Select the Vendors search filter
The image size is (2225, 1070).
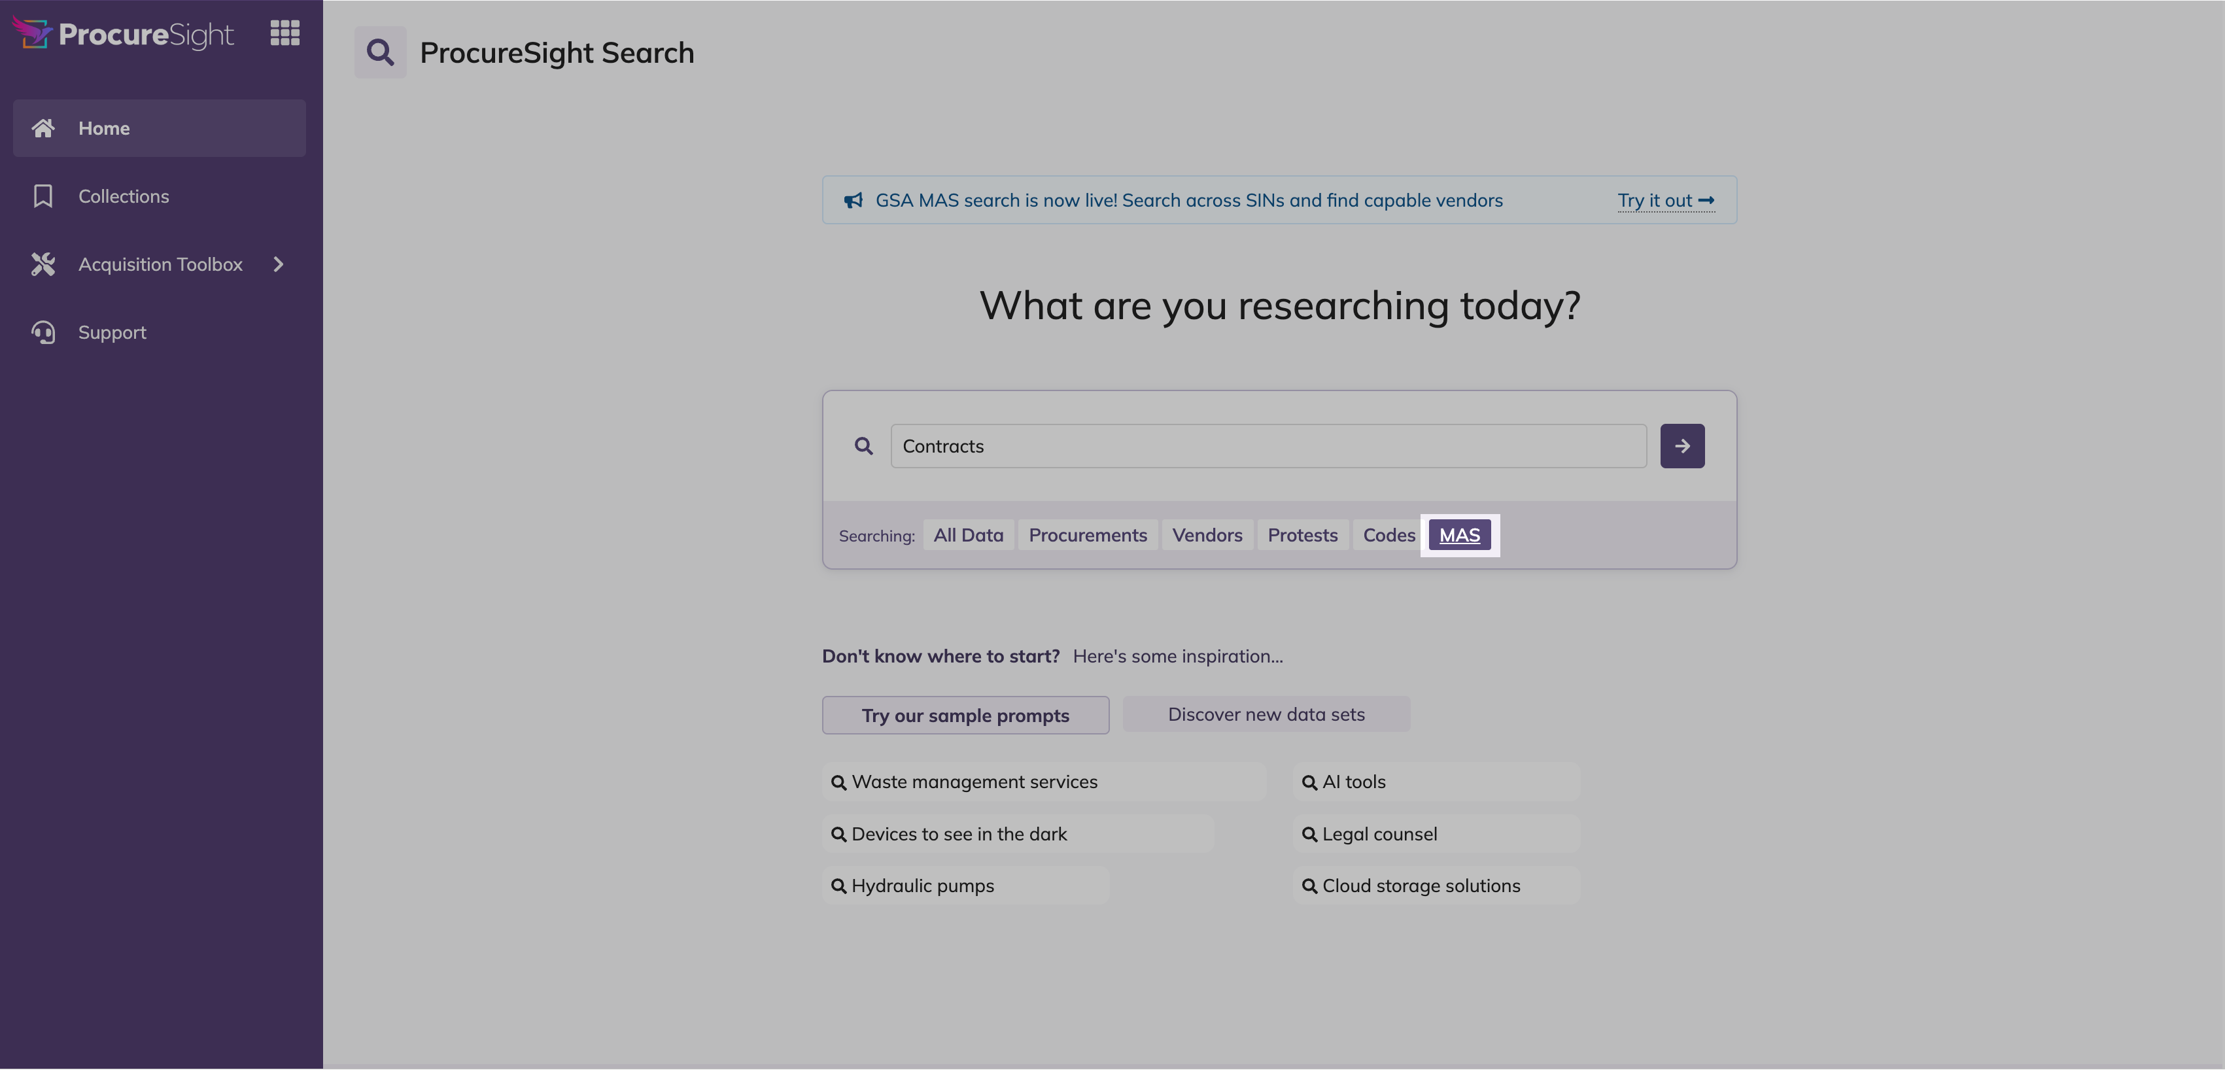pos(1207,534)
